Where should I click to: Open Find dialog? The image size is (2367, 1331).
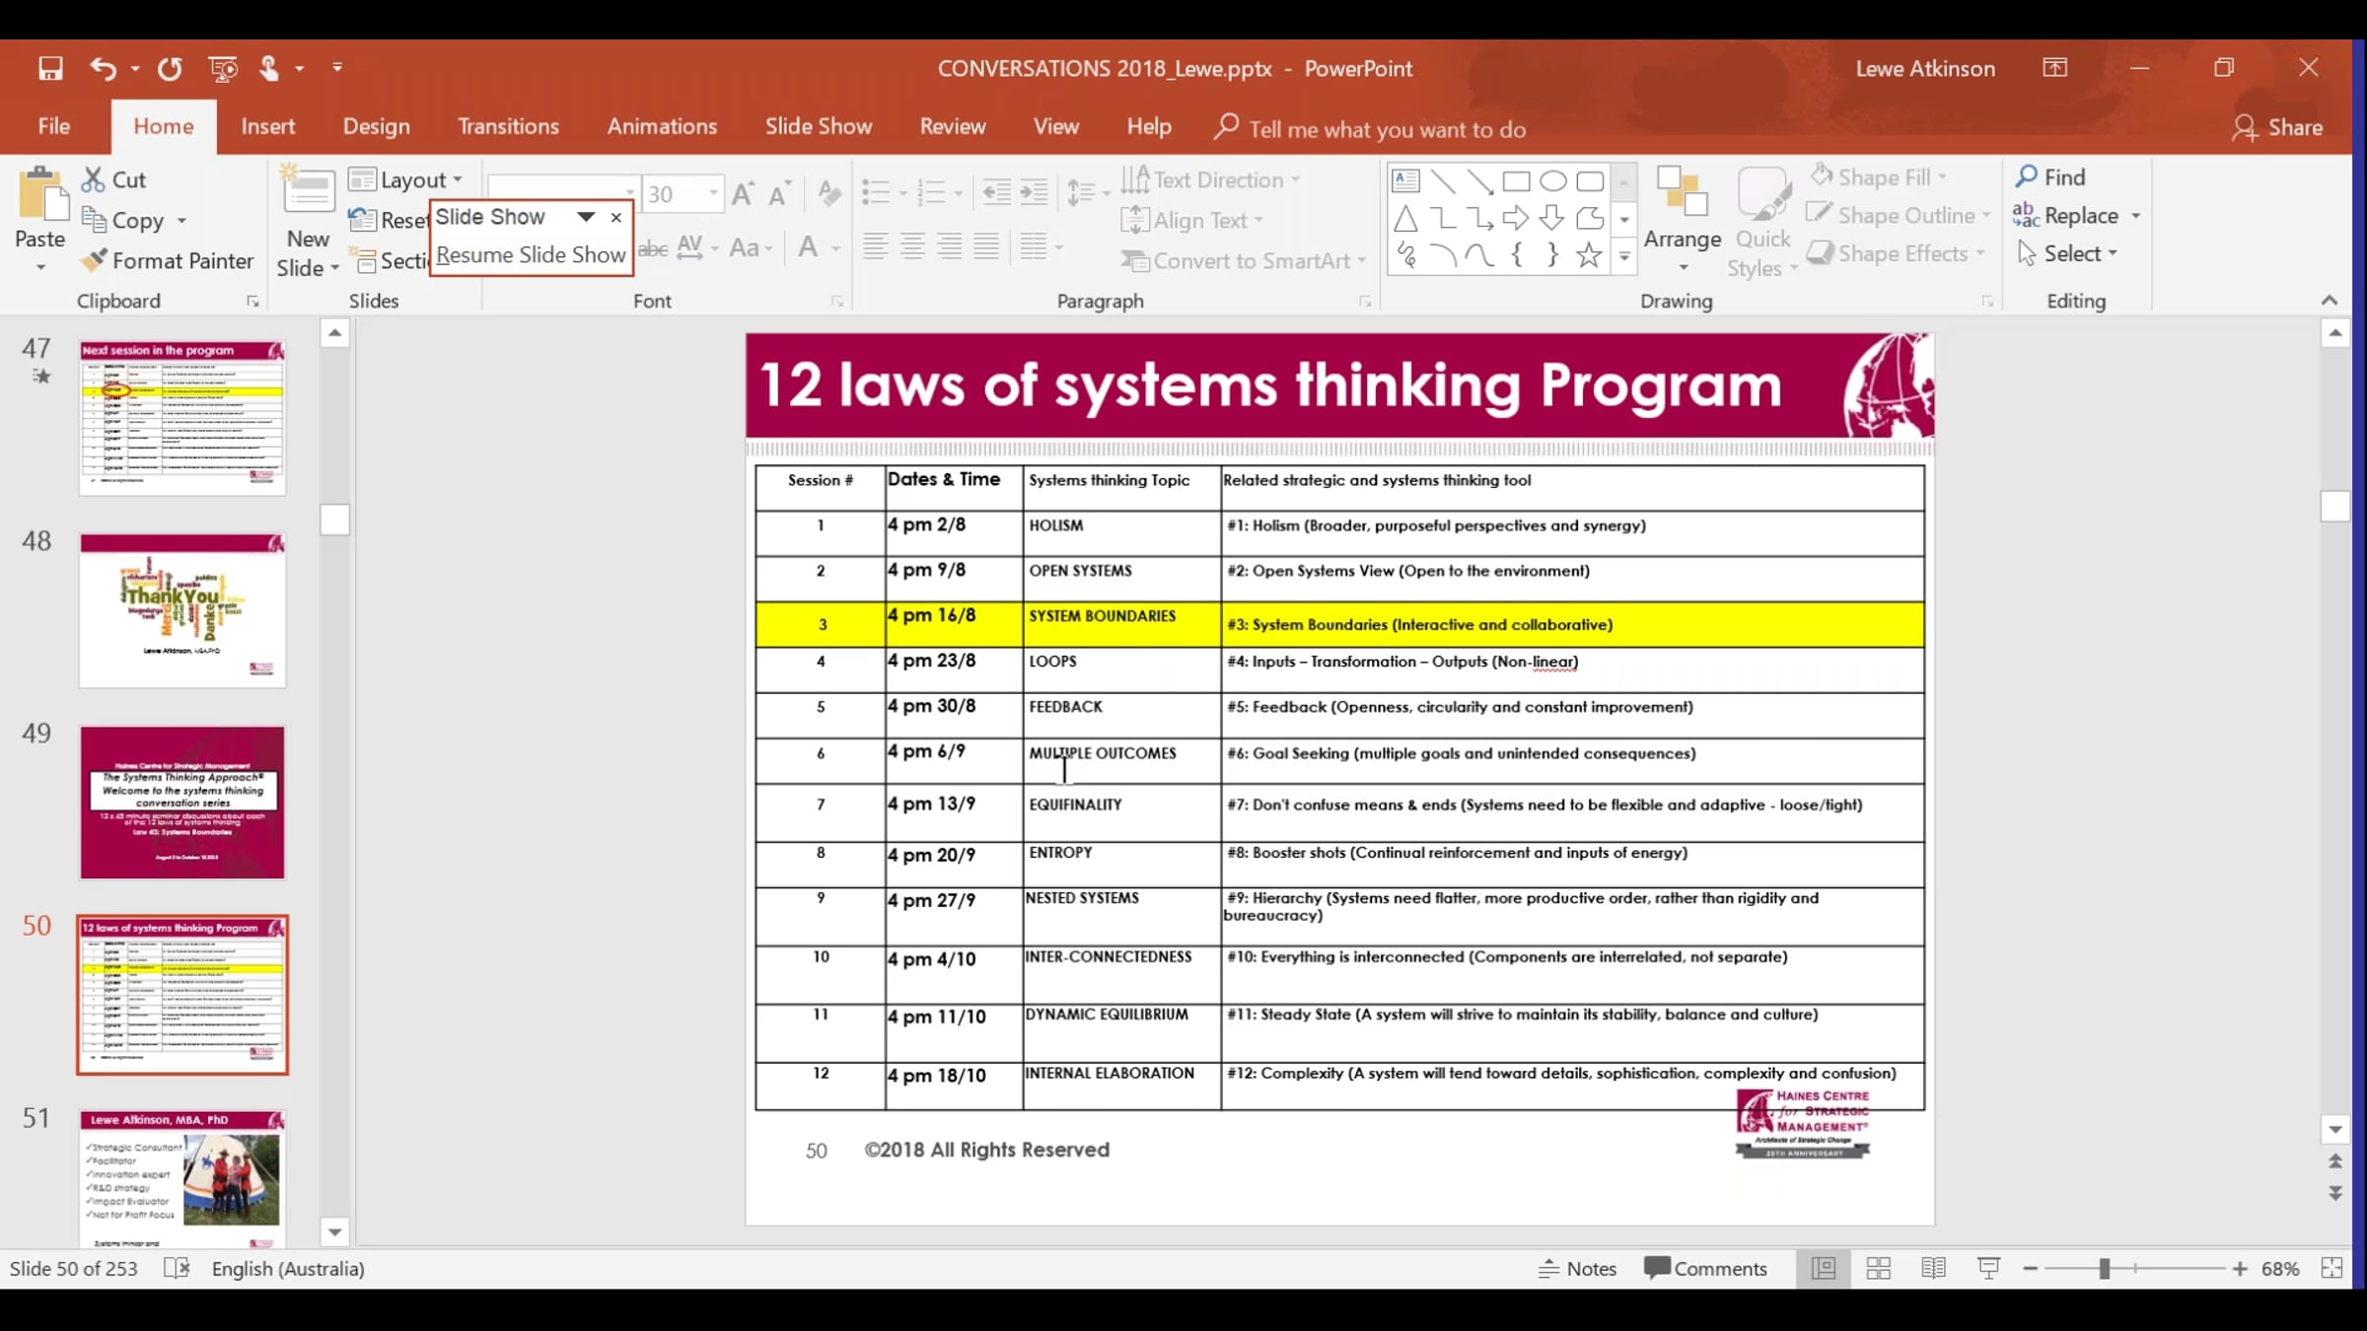pyautogui.click(x=2050, y=176)
